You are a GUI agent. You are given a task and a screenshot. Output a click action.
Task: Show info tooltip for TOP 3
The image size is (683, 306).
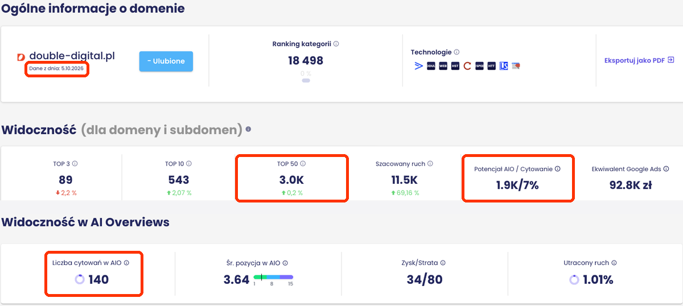75,164
